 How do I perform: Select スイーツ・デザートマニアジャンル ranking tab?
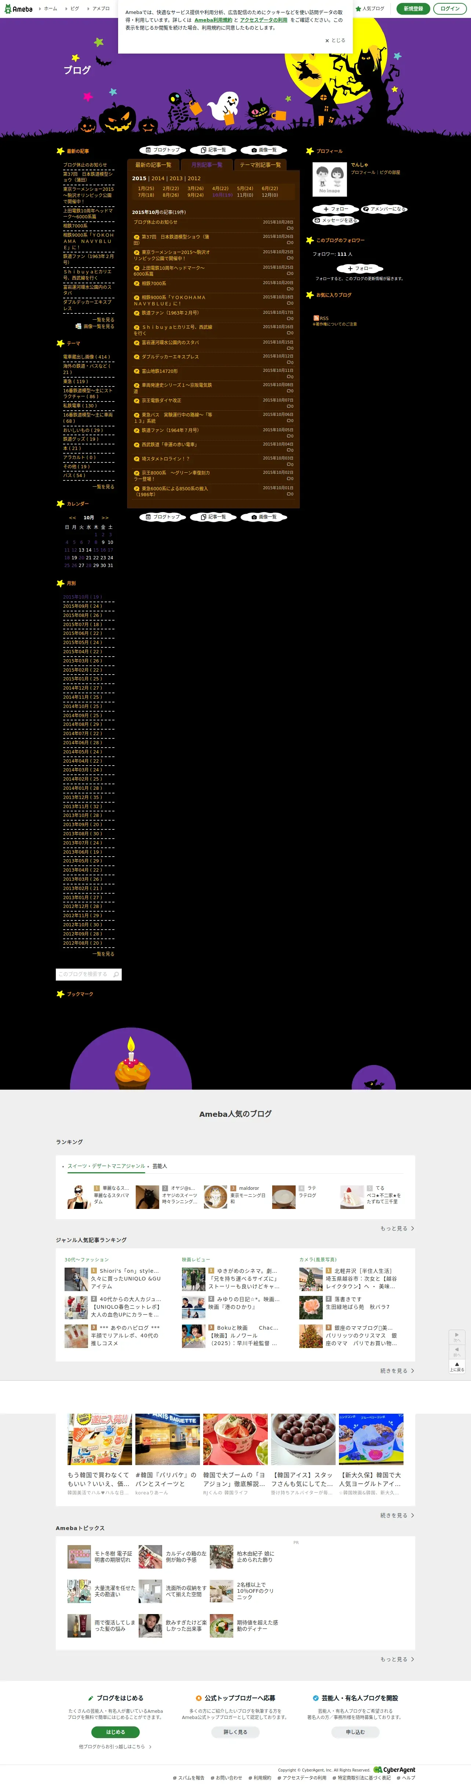tap(106, 1166)
